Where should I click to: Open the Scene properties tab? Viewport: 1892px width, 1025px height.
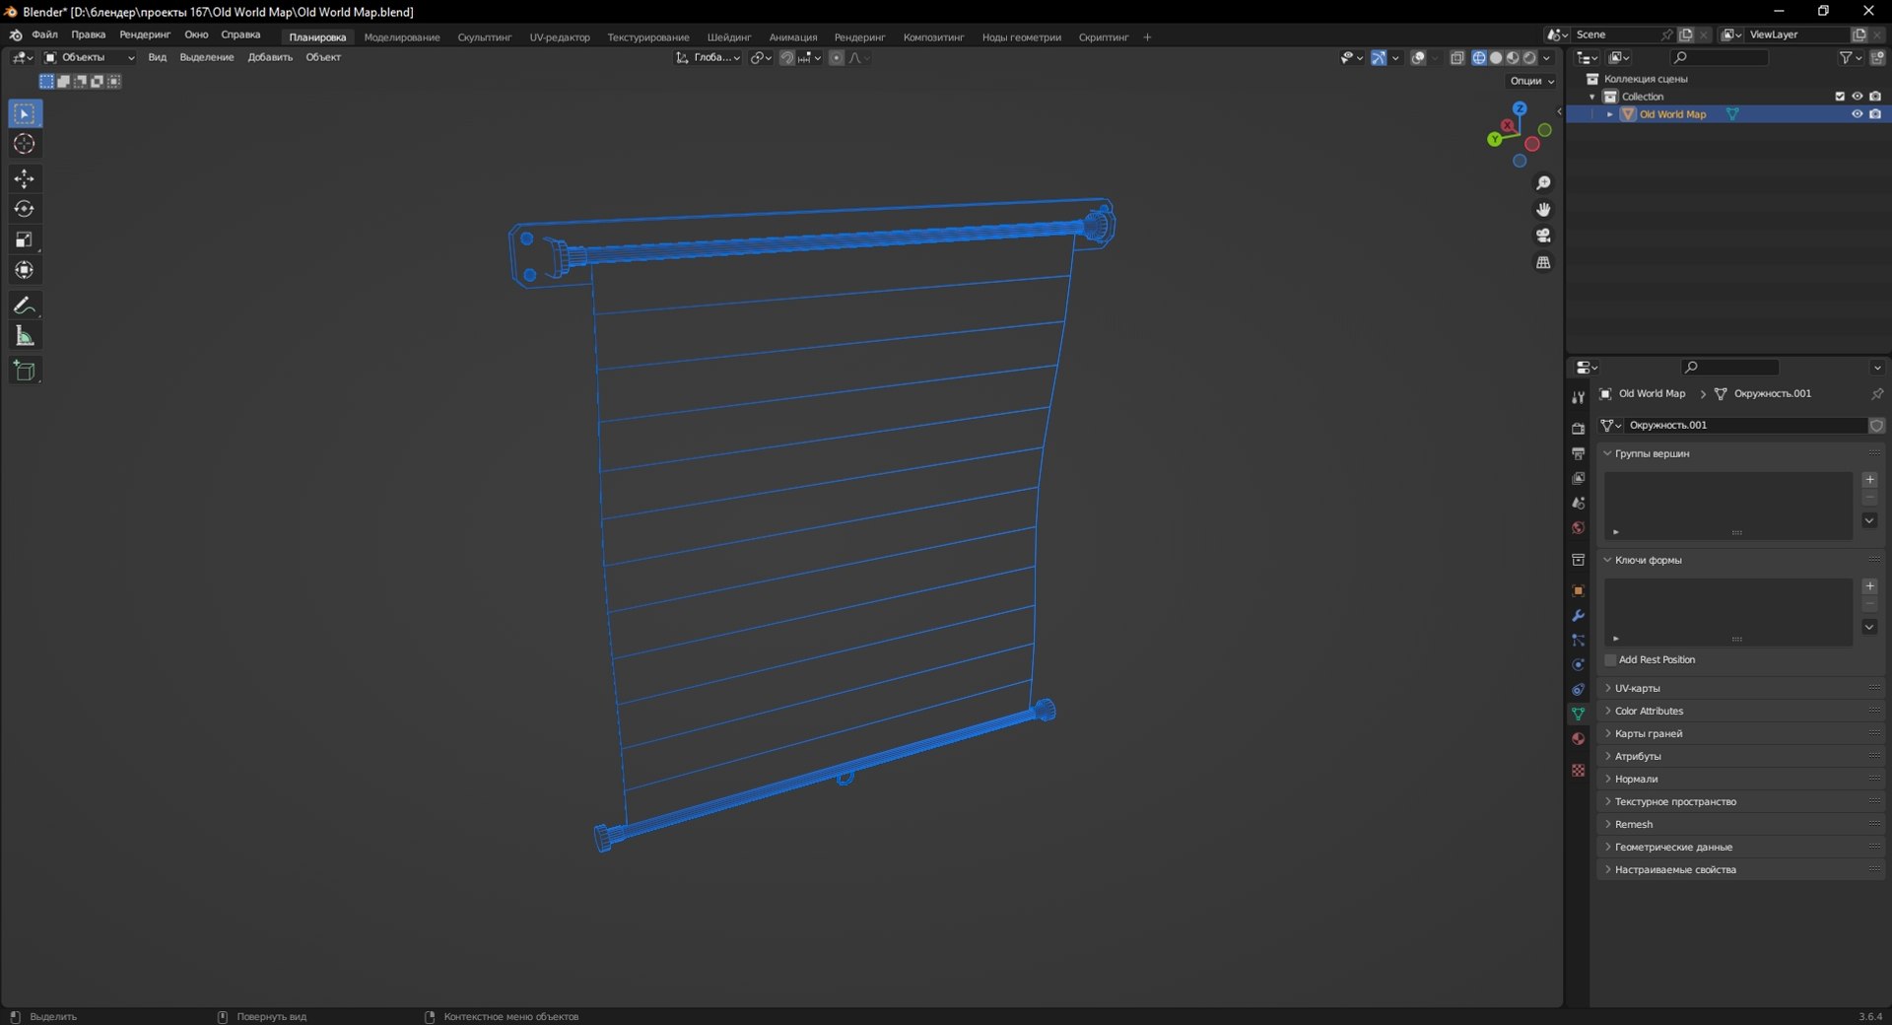click(x=1578, y=503)
